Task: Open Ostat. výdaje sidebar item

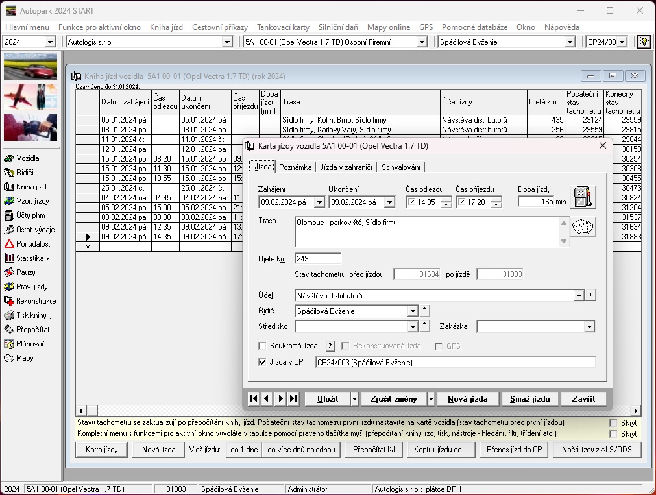Action: coord(29,229)
